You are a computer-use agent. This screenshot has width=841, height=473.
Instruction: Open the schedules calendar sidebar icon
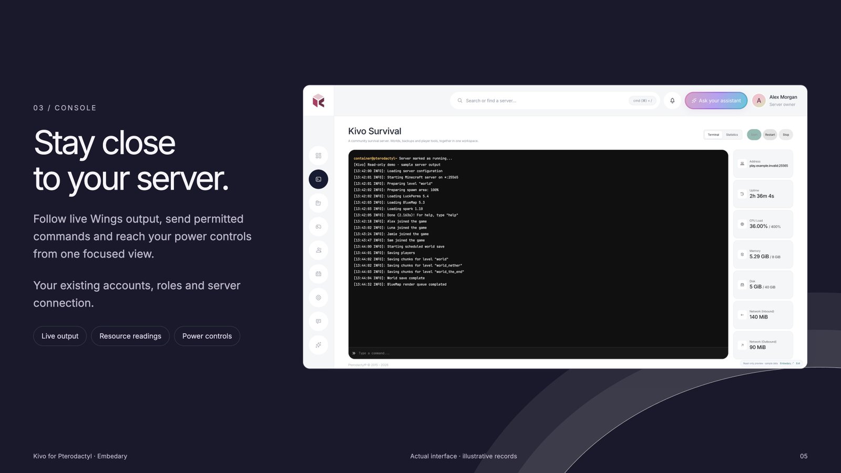(319, 274)
